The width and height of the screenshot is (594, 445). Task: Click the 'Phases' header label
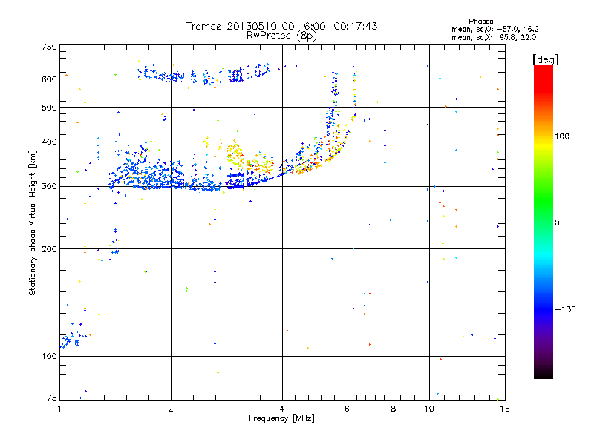coord(480,22)
